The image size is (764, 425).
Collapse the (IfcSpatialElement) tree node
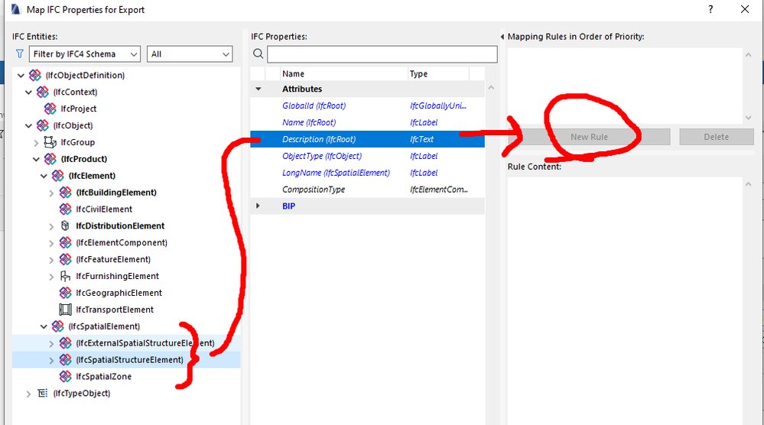[x=44, y=326]
